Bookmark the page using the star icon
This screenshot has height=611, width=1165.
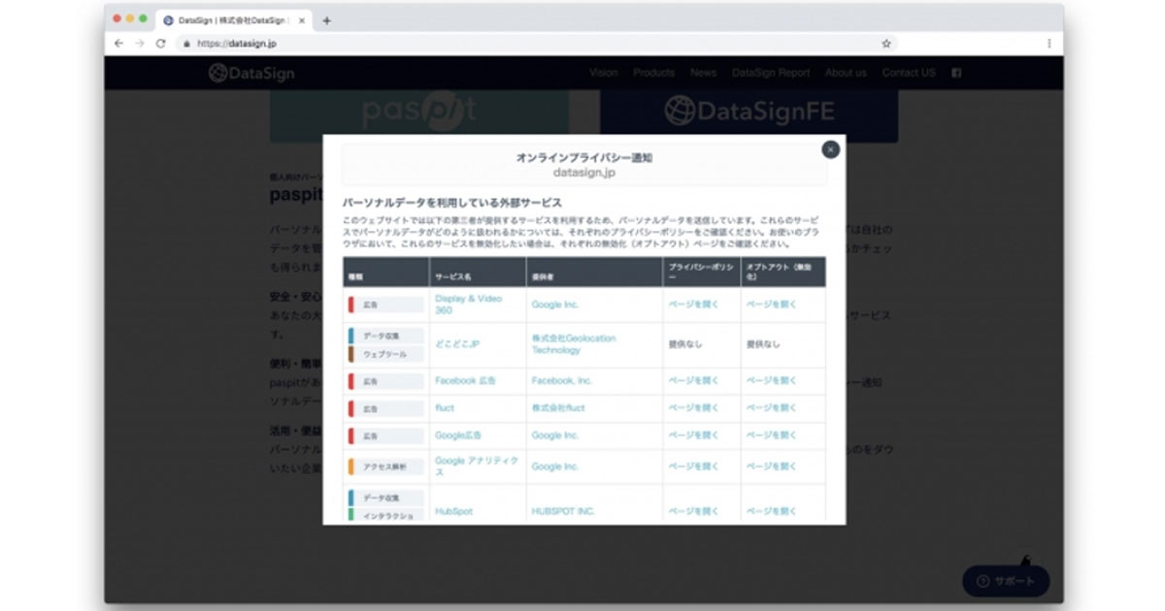click(883, 45)
